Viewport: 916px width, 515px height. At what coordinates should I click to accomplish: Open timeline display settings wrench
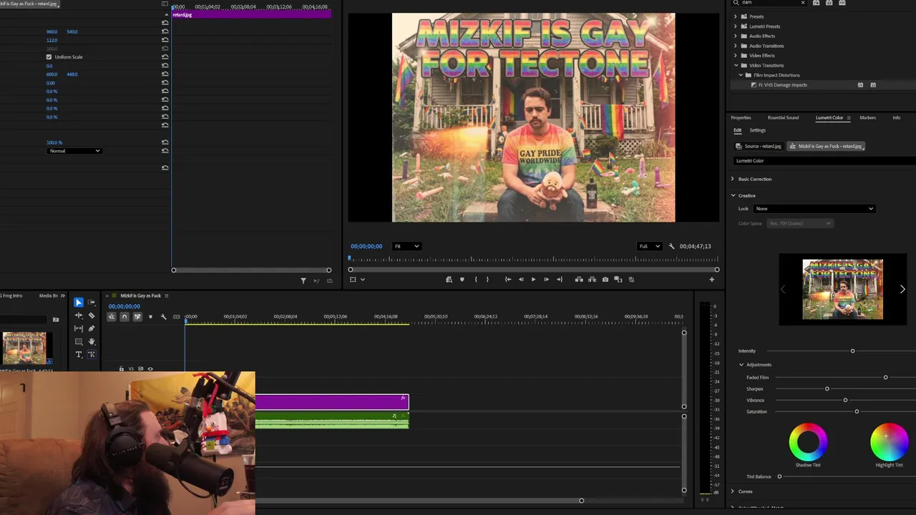click(x=163, y=317)
